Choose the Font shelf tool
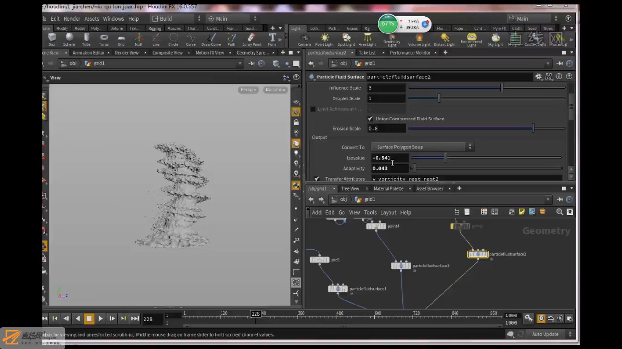 tap(272, 39)
